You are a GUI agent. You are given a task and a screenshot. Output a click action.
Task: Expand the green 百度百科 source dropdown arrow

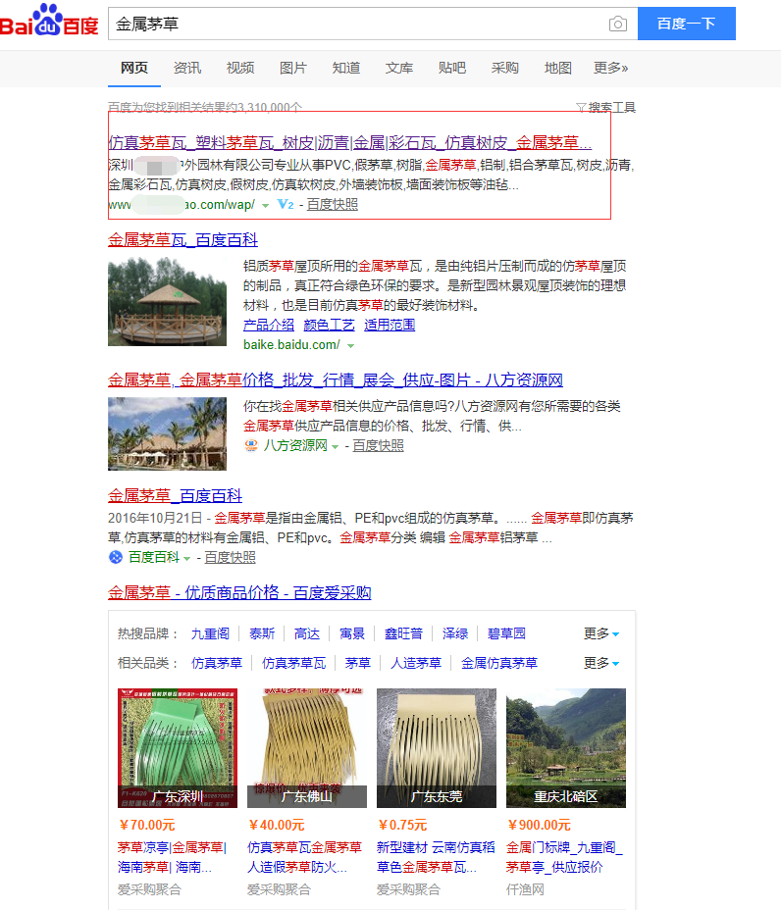187,559
